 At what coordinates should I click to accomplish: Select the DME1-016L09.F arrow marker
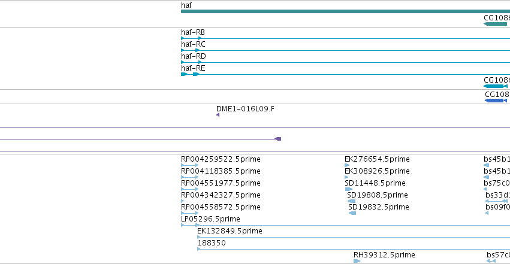[x=218, y=115]
